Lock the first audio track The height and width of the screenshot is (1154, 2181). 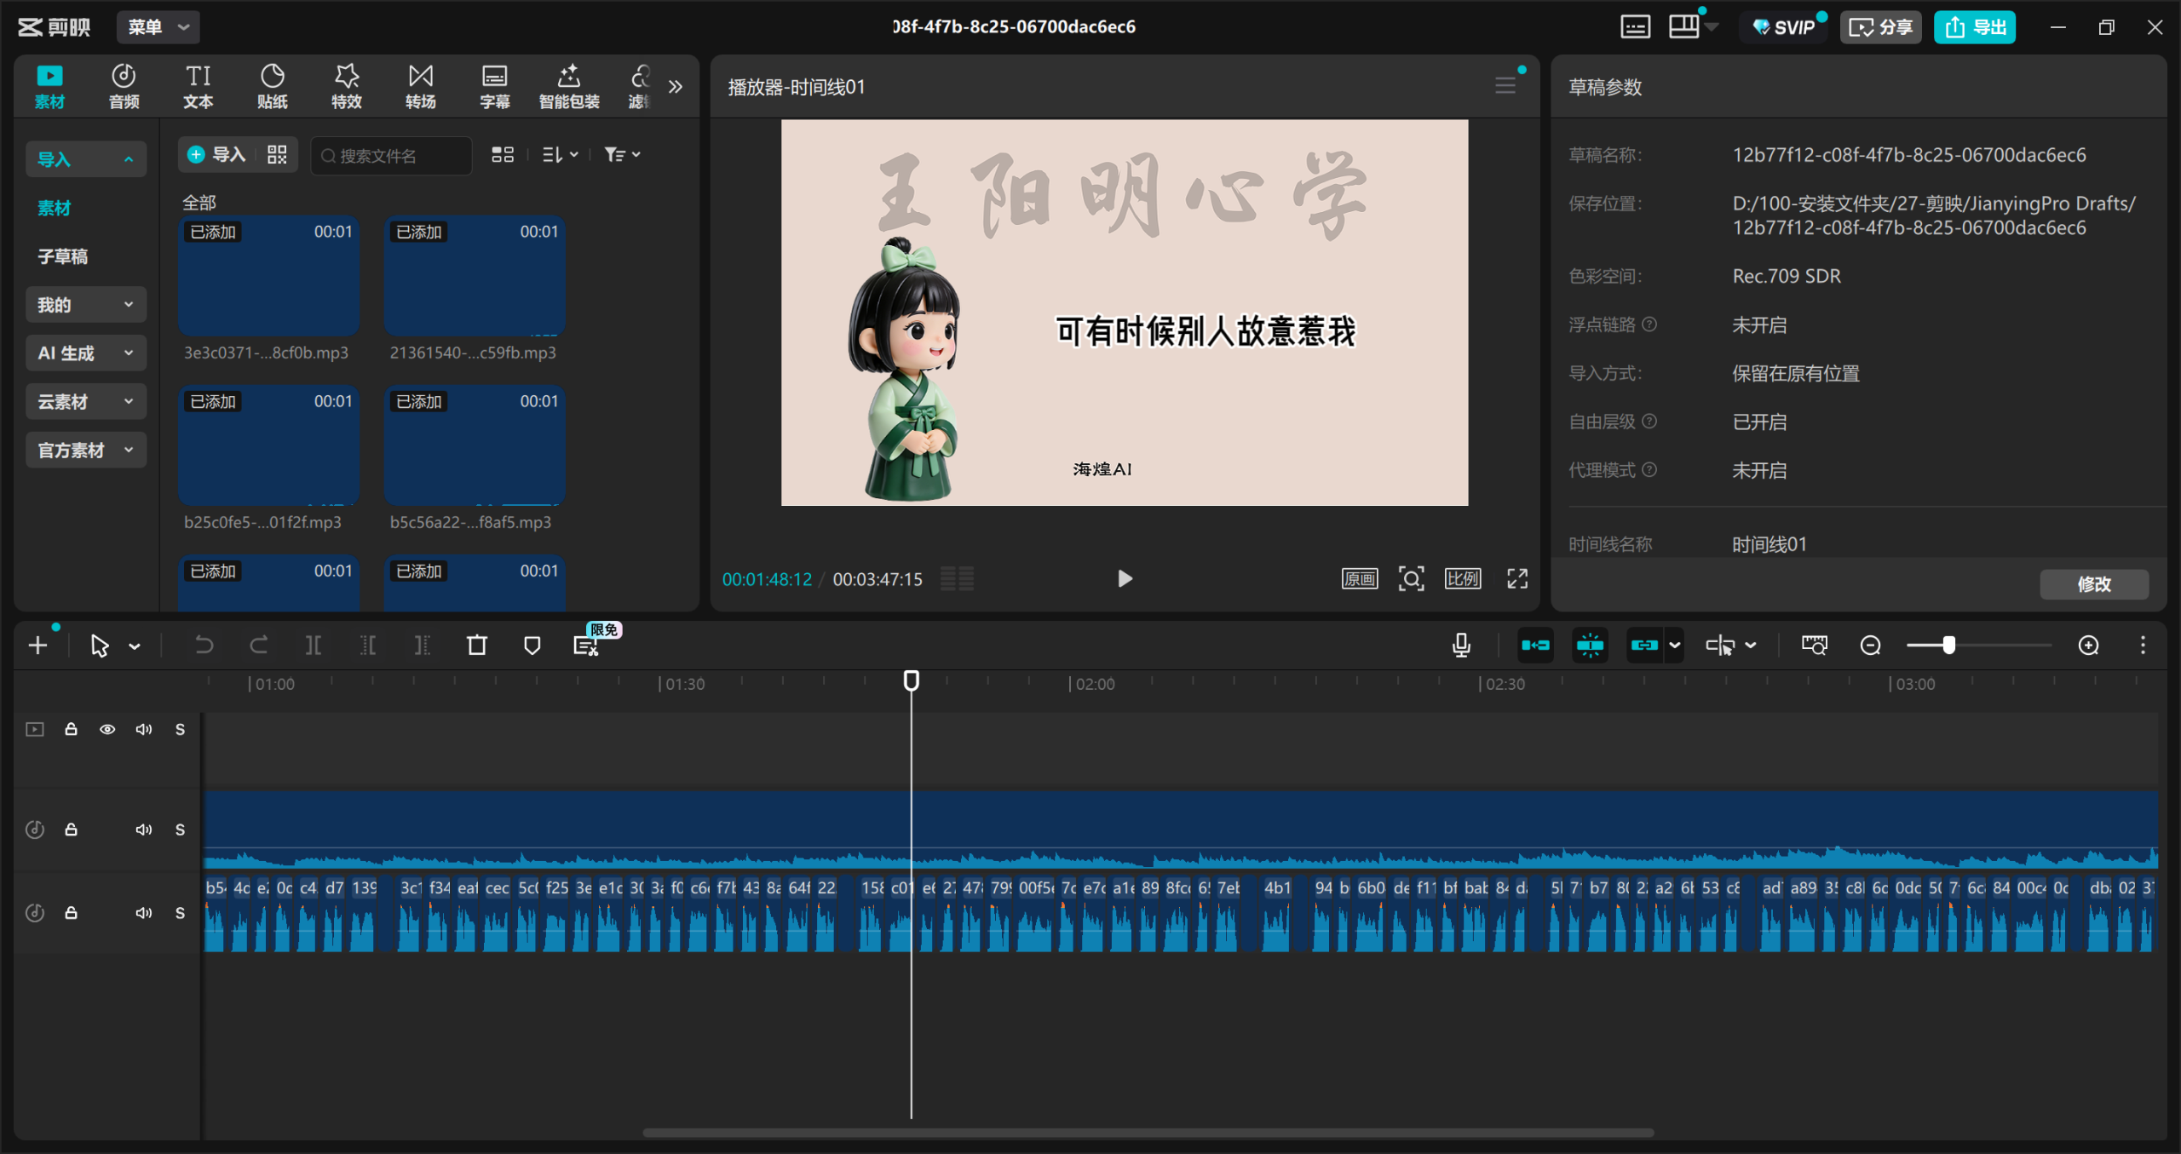click(72, 830)
